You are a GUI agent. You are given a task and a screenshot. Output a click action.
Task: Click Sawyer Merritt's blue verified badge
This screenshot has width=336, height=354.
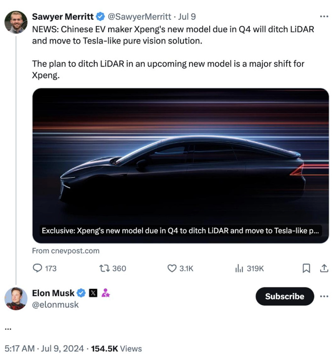(x=101, y=16)
